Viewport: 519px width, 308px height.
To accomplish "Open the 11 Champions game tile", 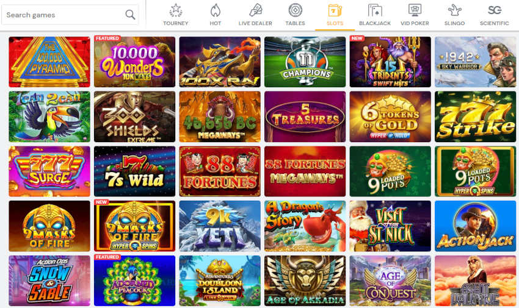I will [x=305, y=62].
